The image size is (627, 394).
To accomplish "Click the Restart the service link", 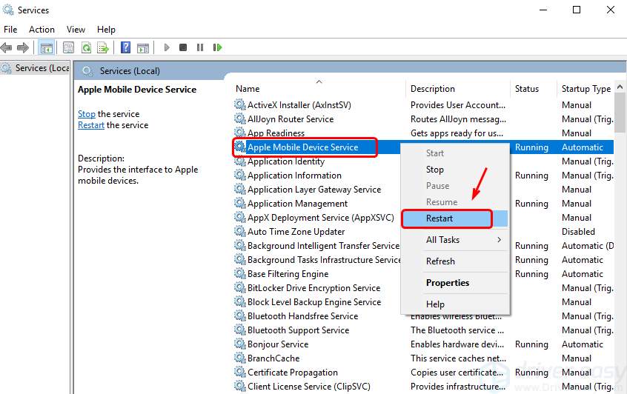I will point(90,125).
